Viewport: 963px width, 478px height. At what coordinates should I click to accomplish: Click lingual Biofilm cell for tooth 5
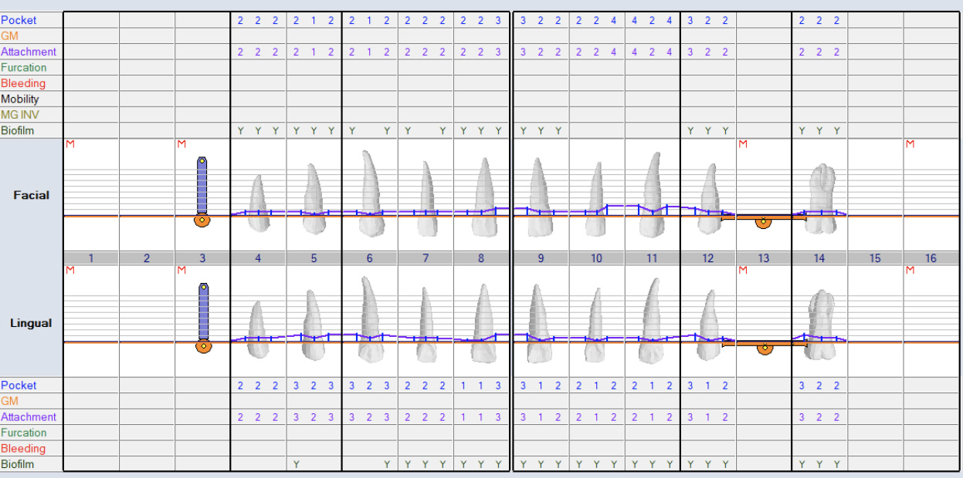point(314,465)
